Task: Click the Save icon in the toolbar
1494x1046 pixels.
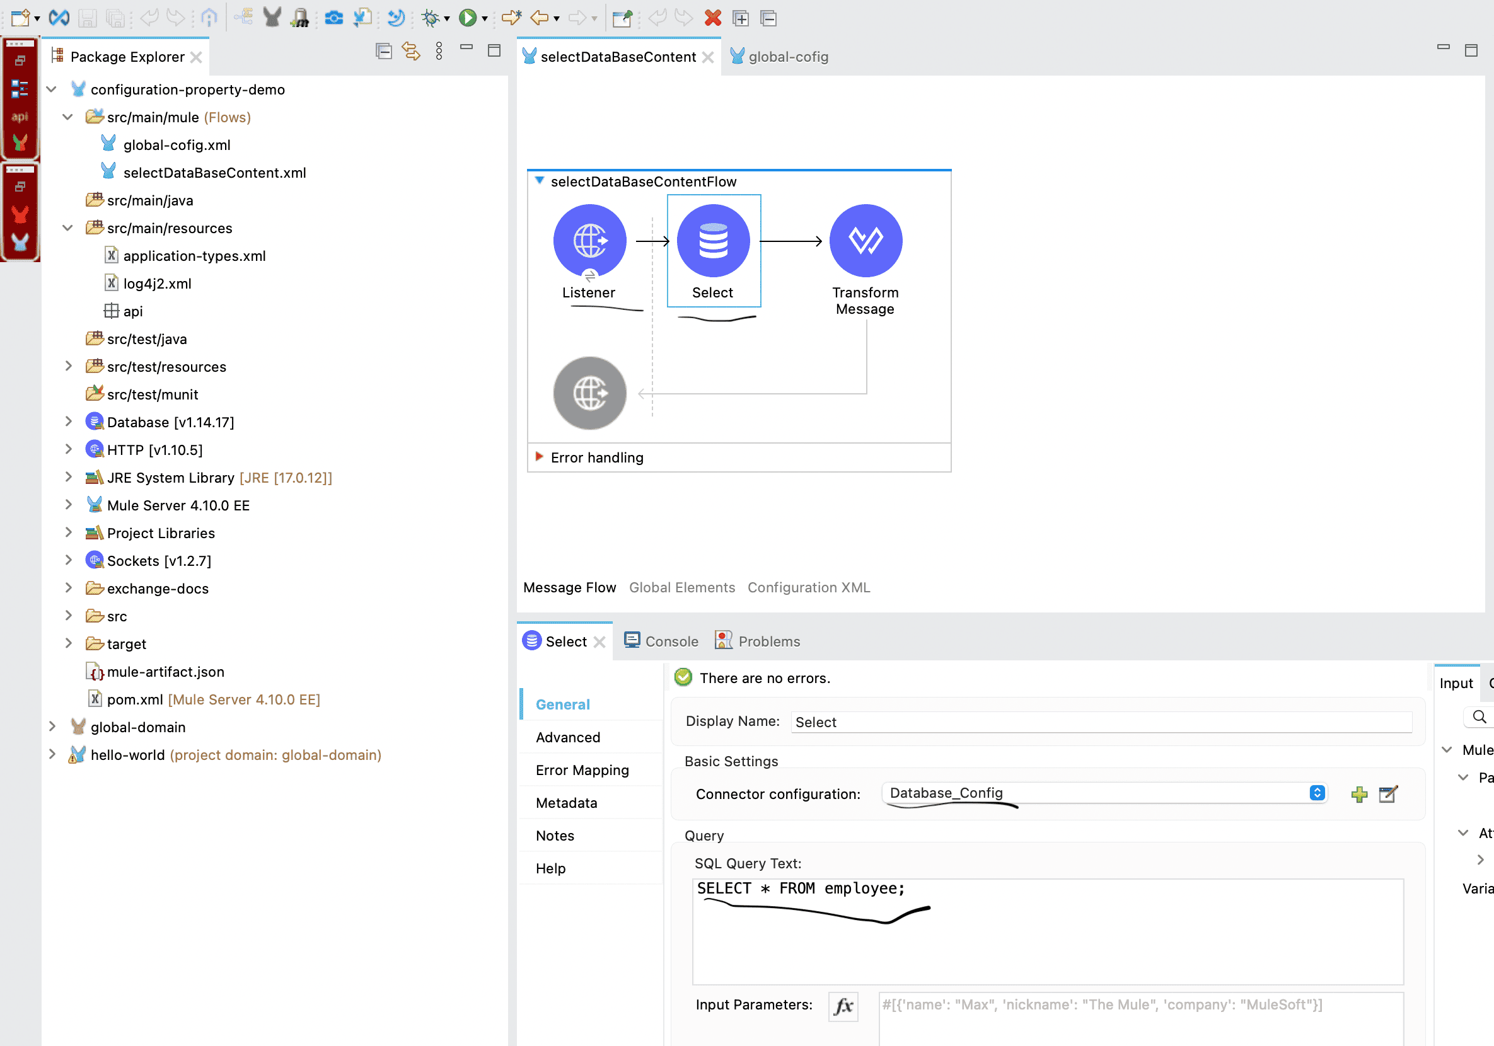Action: (89, 18)
